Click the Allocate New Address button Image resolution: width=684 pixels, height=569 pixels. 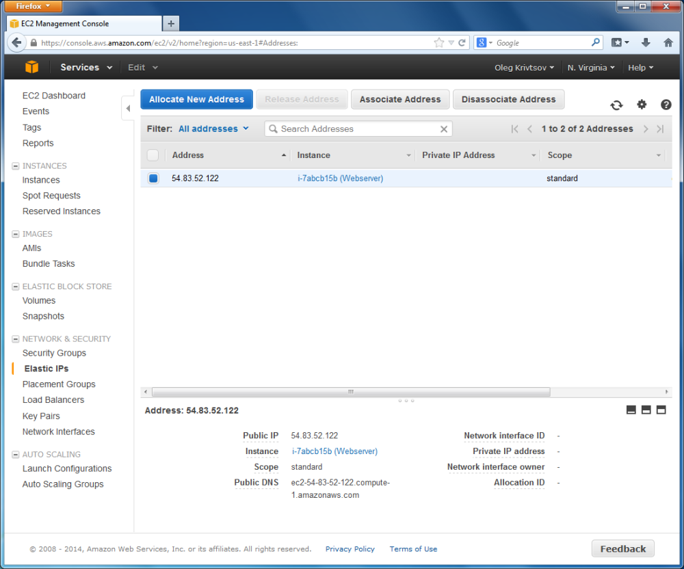click(x=196, y=99)
